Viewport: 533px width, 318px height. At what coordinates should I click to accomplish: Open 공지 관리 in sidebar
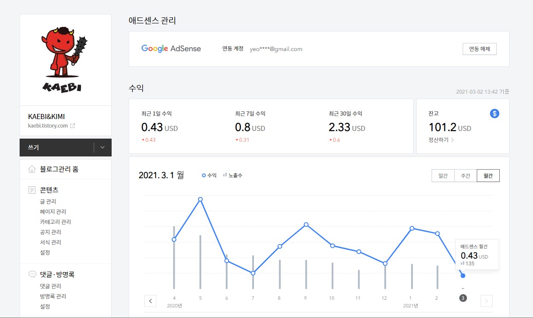[x=50, y=232]
